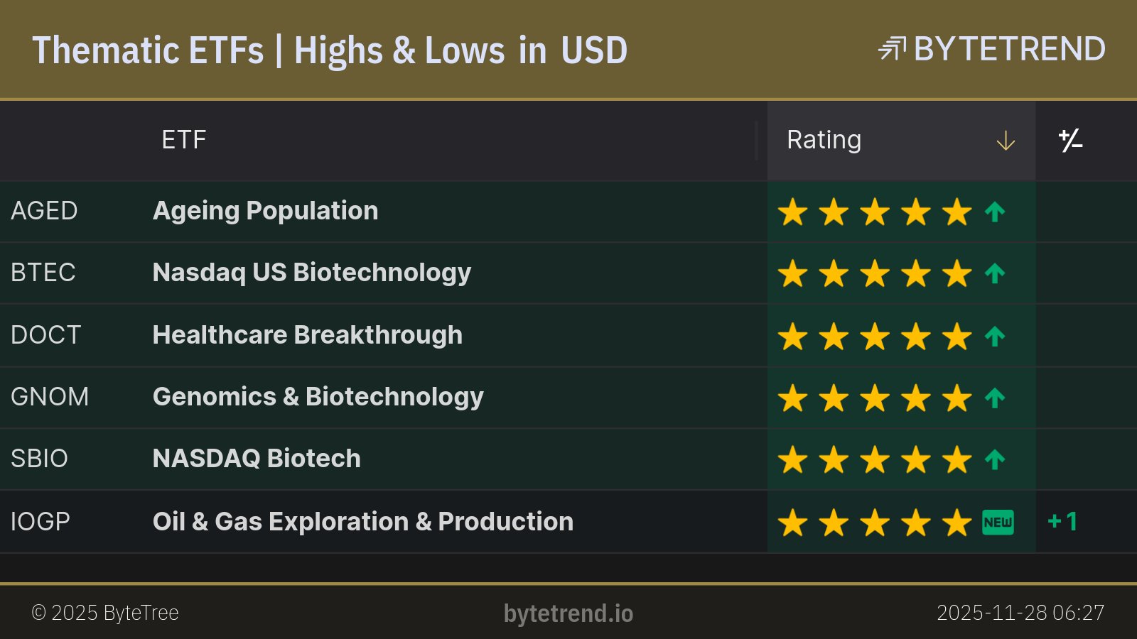Click the green up arrow for GNOM
Image resolution: width=1137 pixels, height=639 pixels.
pyautogui.click(x=995, y=398)
